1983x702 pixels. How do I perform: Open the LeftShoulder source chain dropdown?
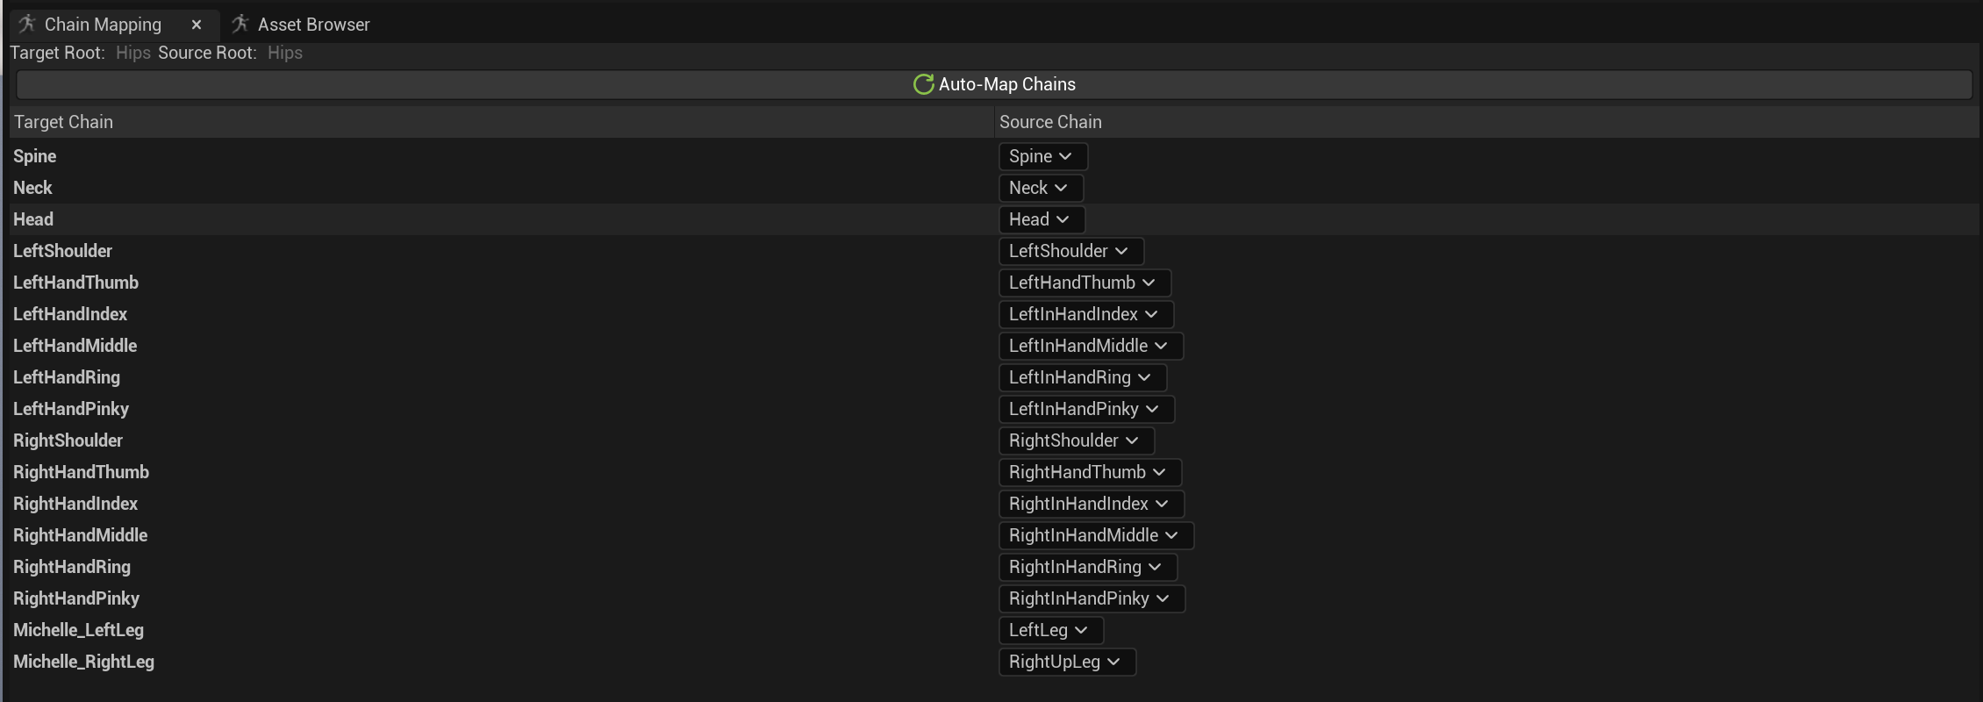(x=1071, y=251)
